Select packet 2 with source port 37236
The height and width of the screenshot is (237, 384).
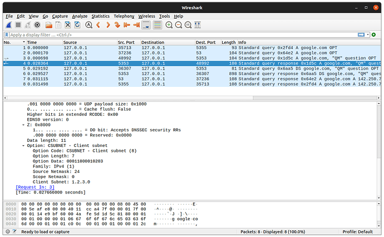[192, 53]
